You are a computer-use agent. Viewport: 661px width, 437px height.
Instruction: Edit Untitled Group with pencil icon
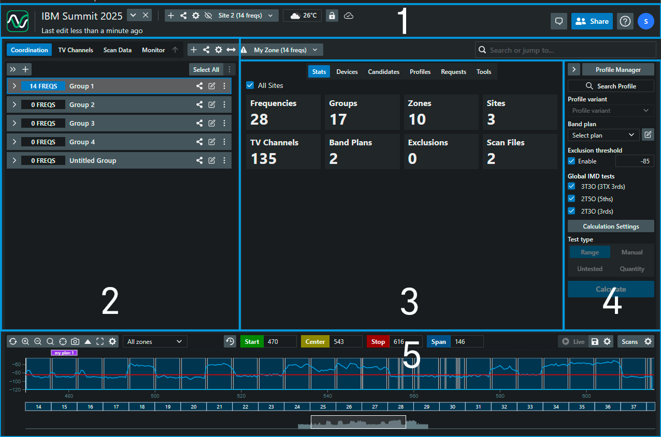212,160
